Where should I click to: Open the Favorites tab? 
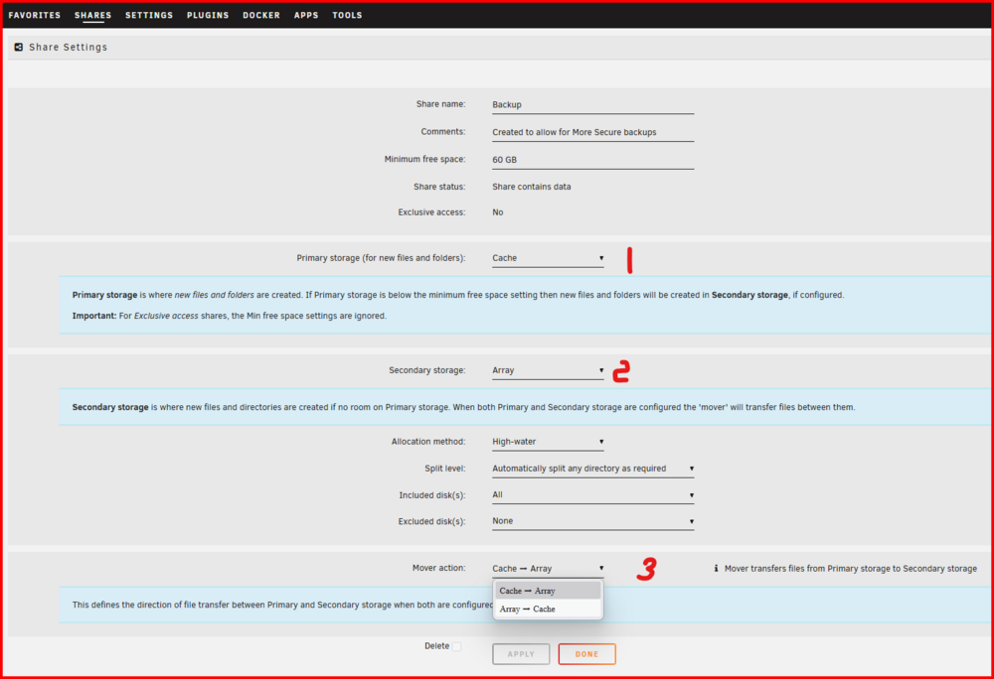click(x=34, y=15)
